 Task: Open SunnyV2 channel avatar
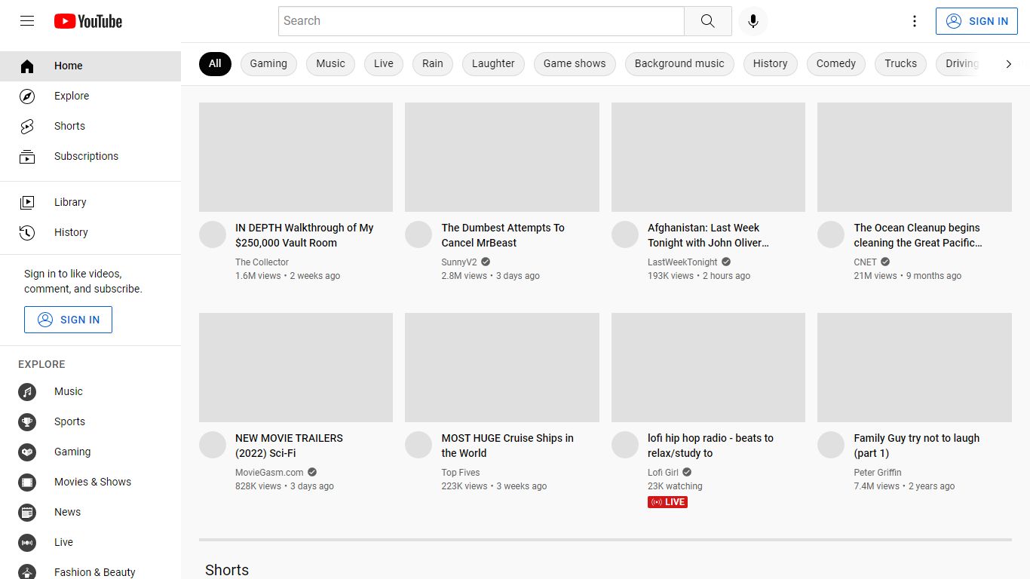418,234
